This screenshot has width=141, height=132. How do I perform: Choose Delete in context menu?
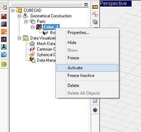pos(87,86)
